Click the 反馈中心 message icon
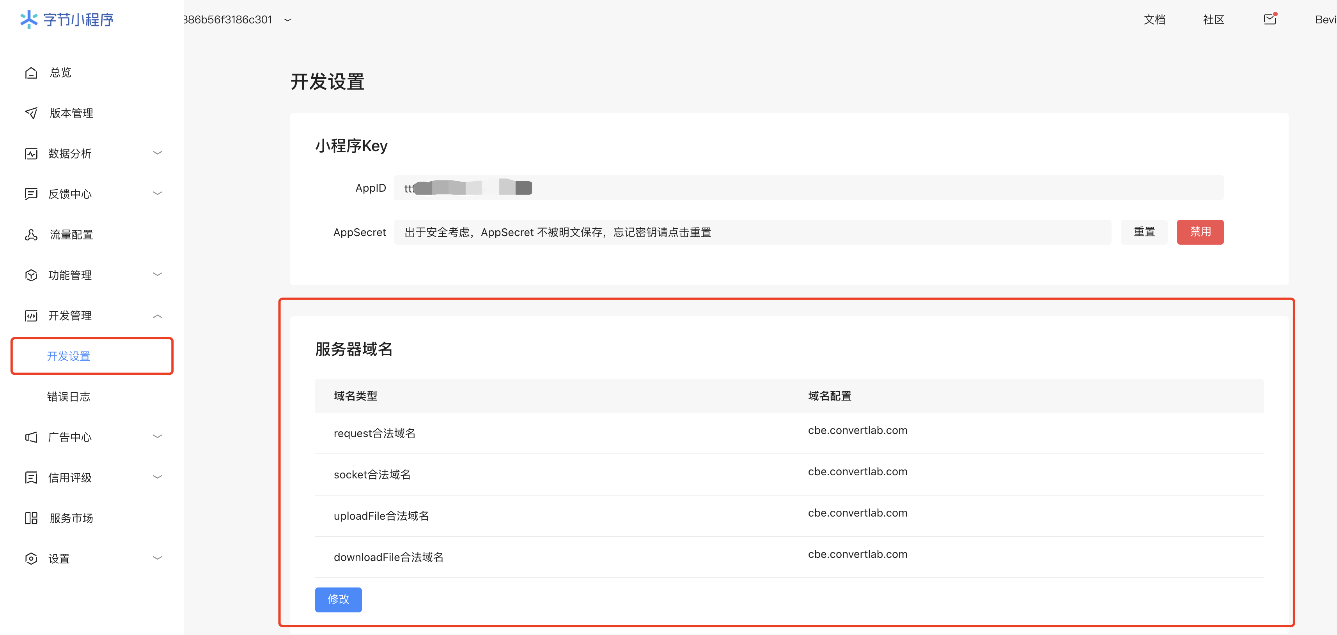This screenshot has width=1337, height=635. pyautogui.click(x=31, y=194)
